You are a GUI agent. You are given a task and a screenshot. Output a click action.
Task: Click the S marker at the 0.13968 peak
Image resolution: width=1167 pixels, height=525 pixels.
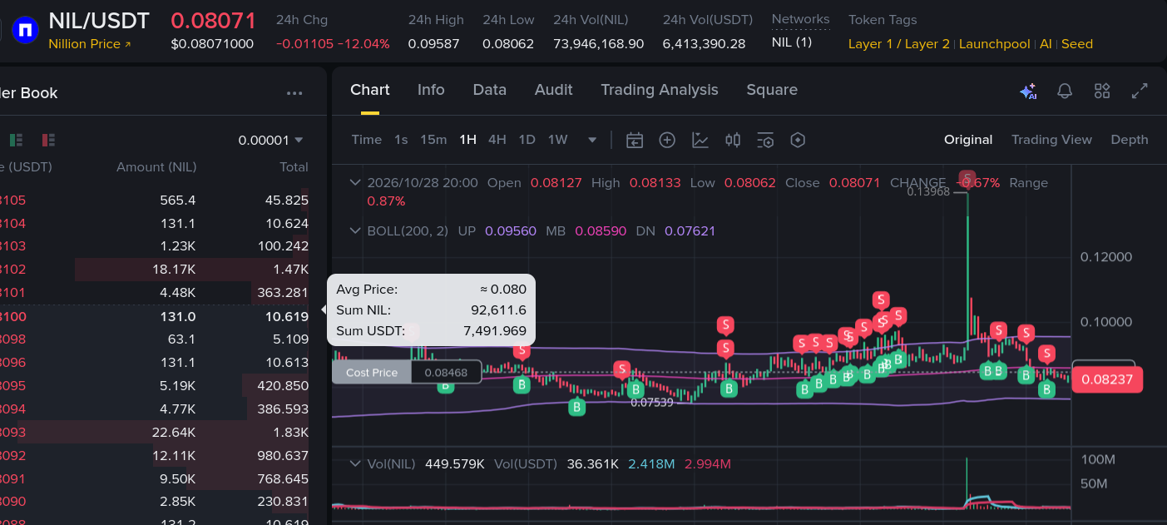point(967,177)
